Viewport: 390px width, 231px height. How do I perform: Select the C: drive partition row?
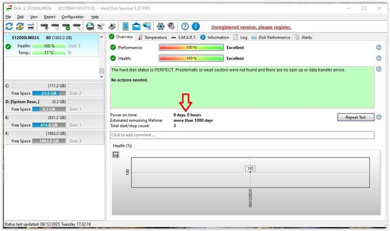(x=54, y=90)
